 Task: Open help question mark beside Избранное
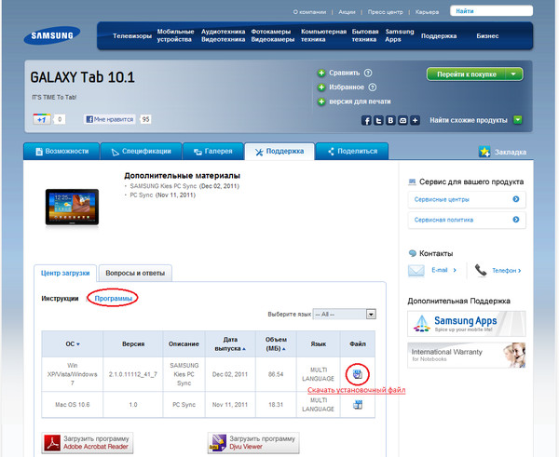pyautogui.click(x=372, y=87)
